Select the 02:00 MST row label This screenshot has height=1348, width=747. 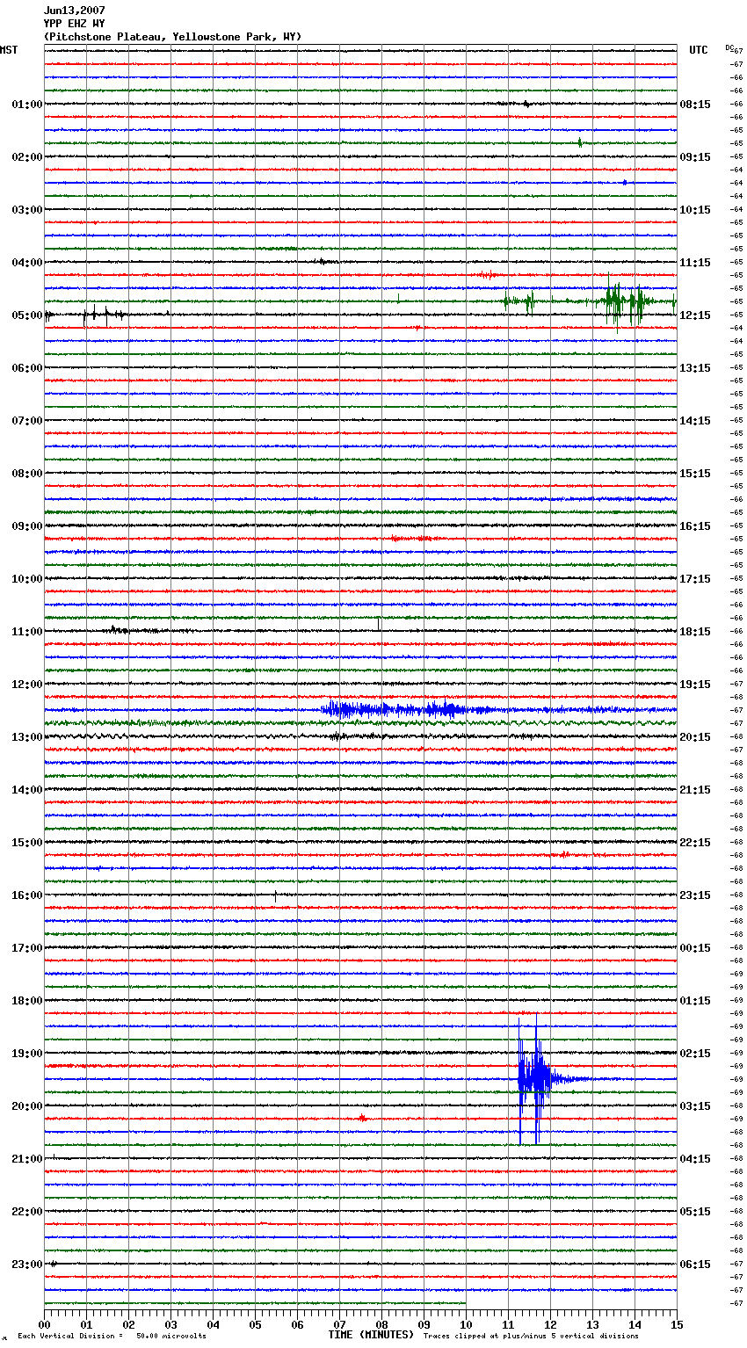tap(27, 157)
